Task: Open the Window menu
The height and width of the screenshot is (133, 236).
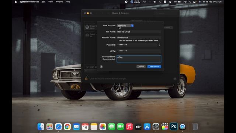Action: pos(59,1)
